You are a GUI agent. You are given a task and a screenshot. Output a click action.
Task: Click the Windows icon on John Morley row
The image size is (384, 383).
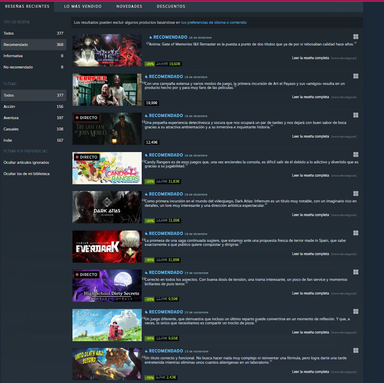356,115
